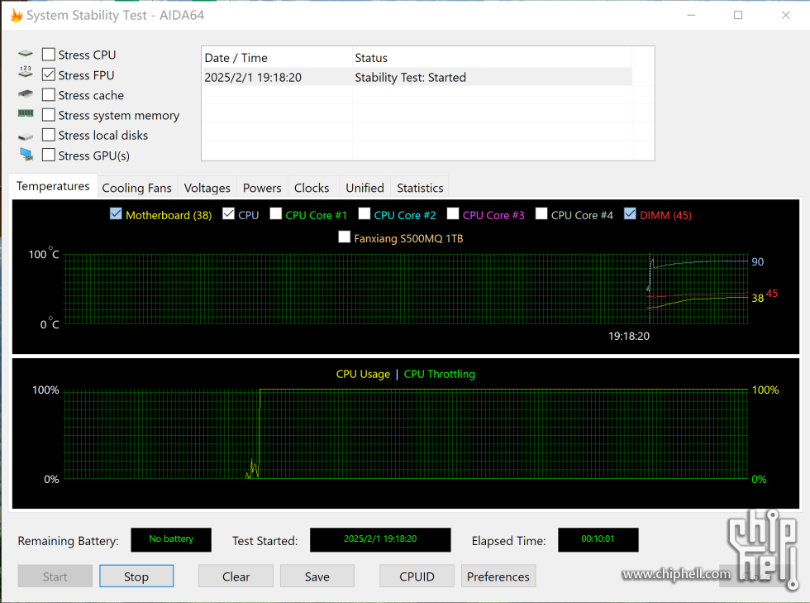Open the Clocks tab
Viewport: 810px width, 603px height.
(312, 188)
